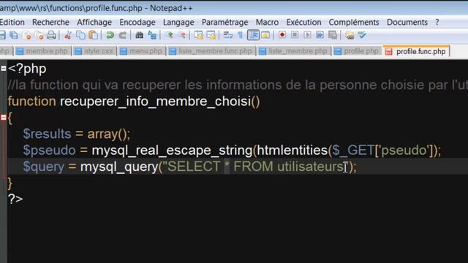Click the Playback macro icon
The height and width of the screenshot is (263, 468).
coord(307,35)
